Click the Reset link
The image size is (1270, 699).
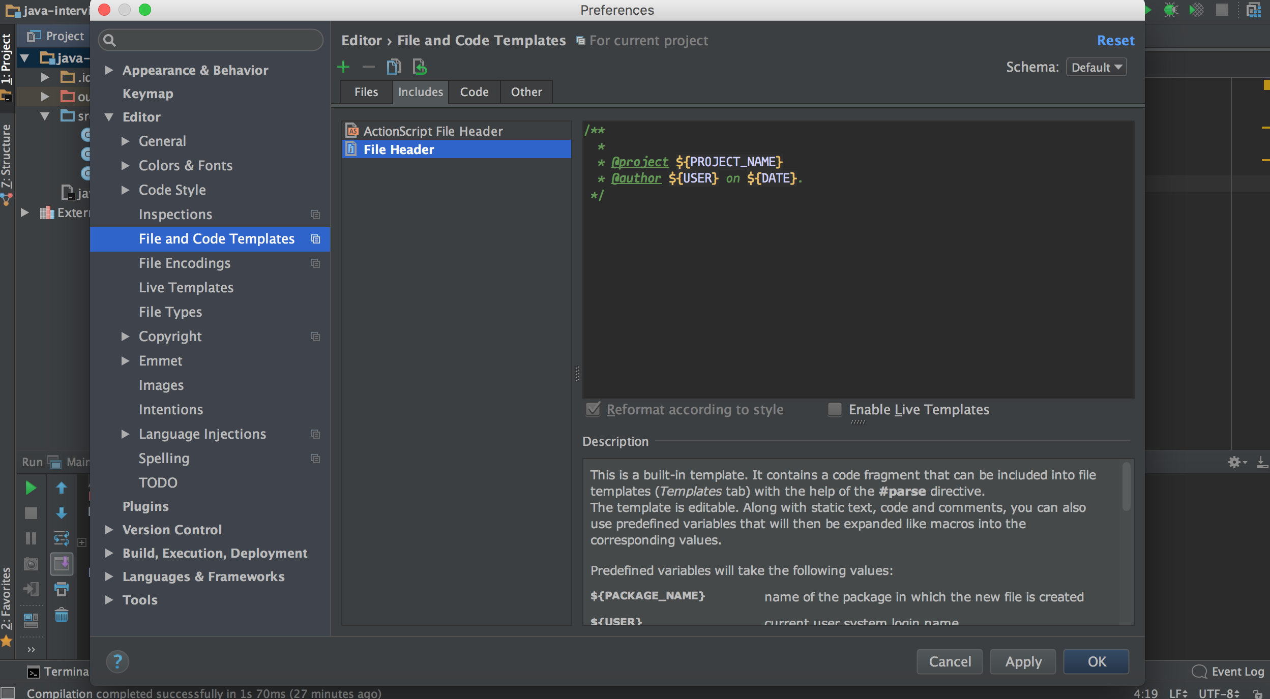(1115, 40)
